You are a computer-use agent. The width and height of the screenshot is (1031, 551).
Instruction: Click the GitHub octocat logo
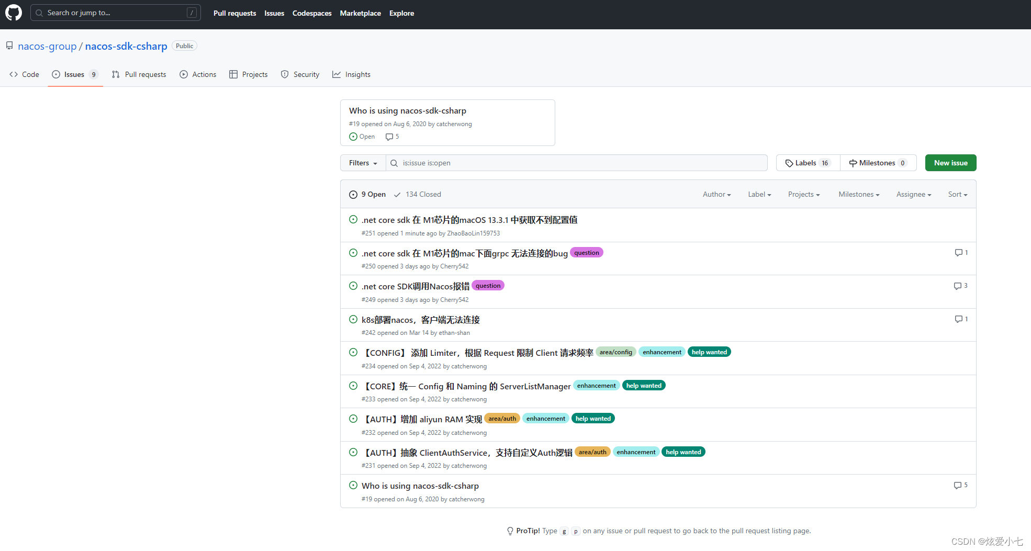click(x=14, y=13)
